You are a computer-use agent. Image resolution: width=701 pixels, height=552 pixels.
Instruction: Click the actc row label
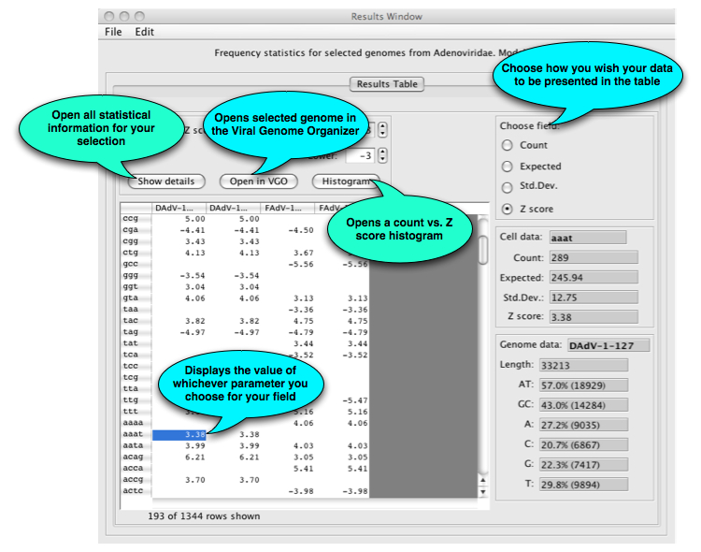pos(136,491)
